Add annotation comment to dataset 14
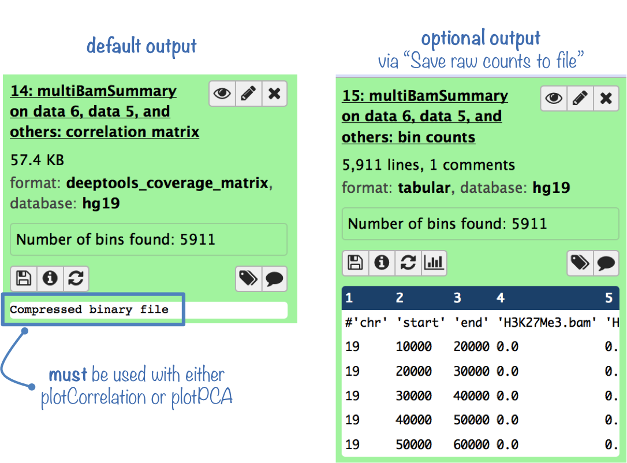 pos(274,279)
